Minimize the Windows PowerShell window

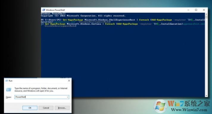point(188,10)
